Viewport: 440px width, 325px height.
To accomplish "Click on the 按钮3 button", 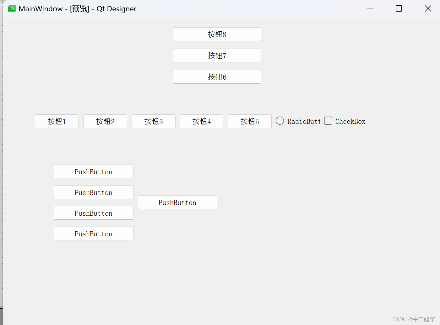I will click(x=154, y=121).
